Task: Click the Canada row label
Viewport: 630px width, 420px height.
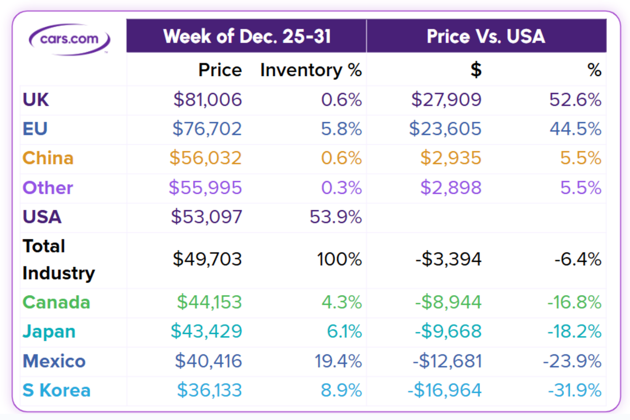Action: tap(57, 302)
